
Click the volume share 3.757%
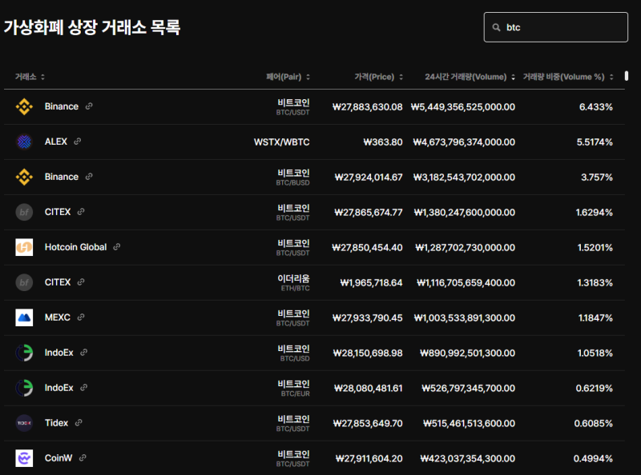pyautogui.click(x=597, y=177)
